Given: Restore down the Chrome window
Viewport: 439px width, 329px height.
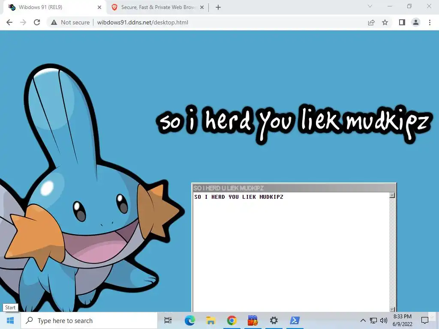Looking at the screenshot, I should pyautogui.click(x=409, y=6).
